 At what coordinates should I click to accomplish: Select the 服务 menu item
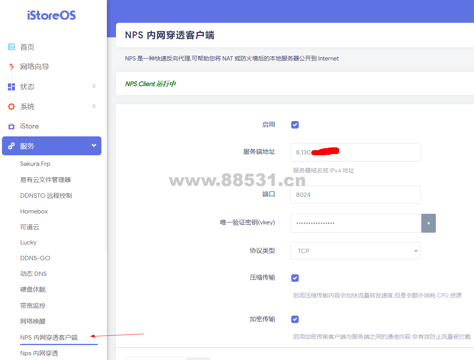tap(51, 146)
